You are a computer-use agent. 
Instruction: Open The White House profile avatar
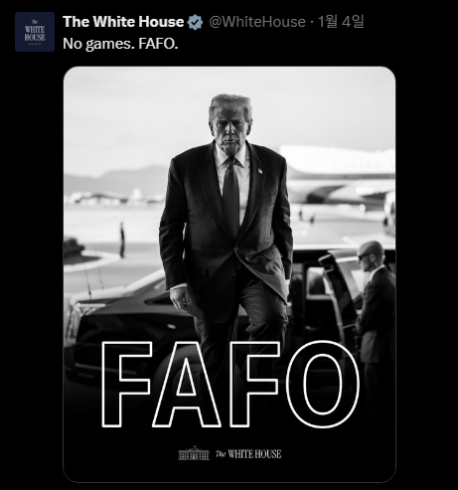click(35, 32)
